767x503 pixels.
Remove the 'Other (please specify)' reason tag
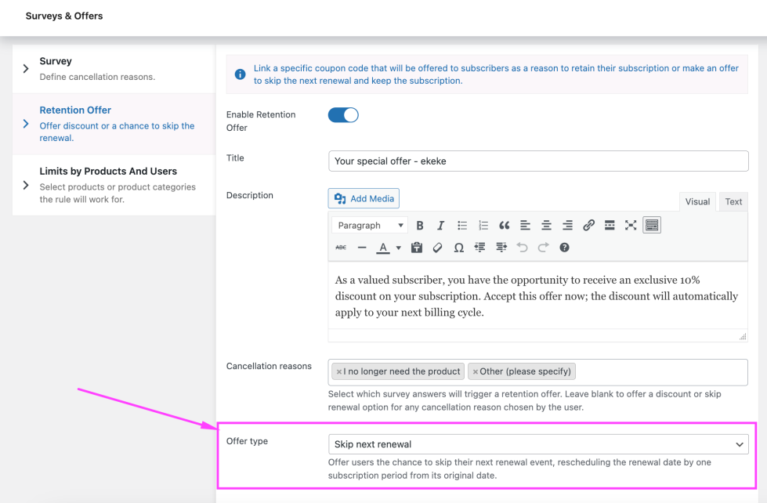click(476, 371)
